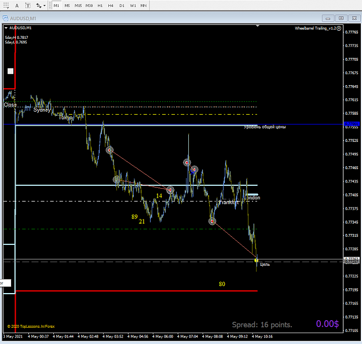Select the Draw Text tool (A icon)
Screen dimensions: 362x344
17,6
